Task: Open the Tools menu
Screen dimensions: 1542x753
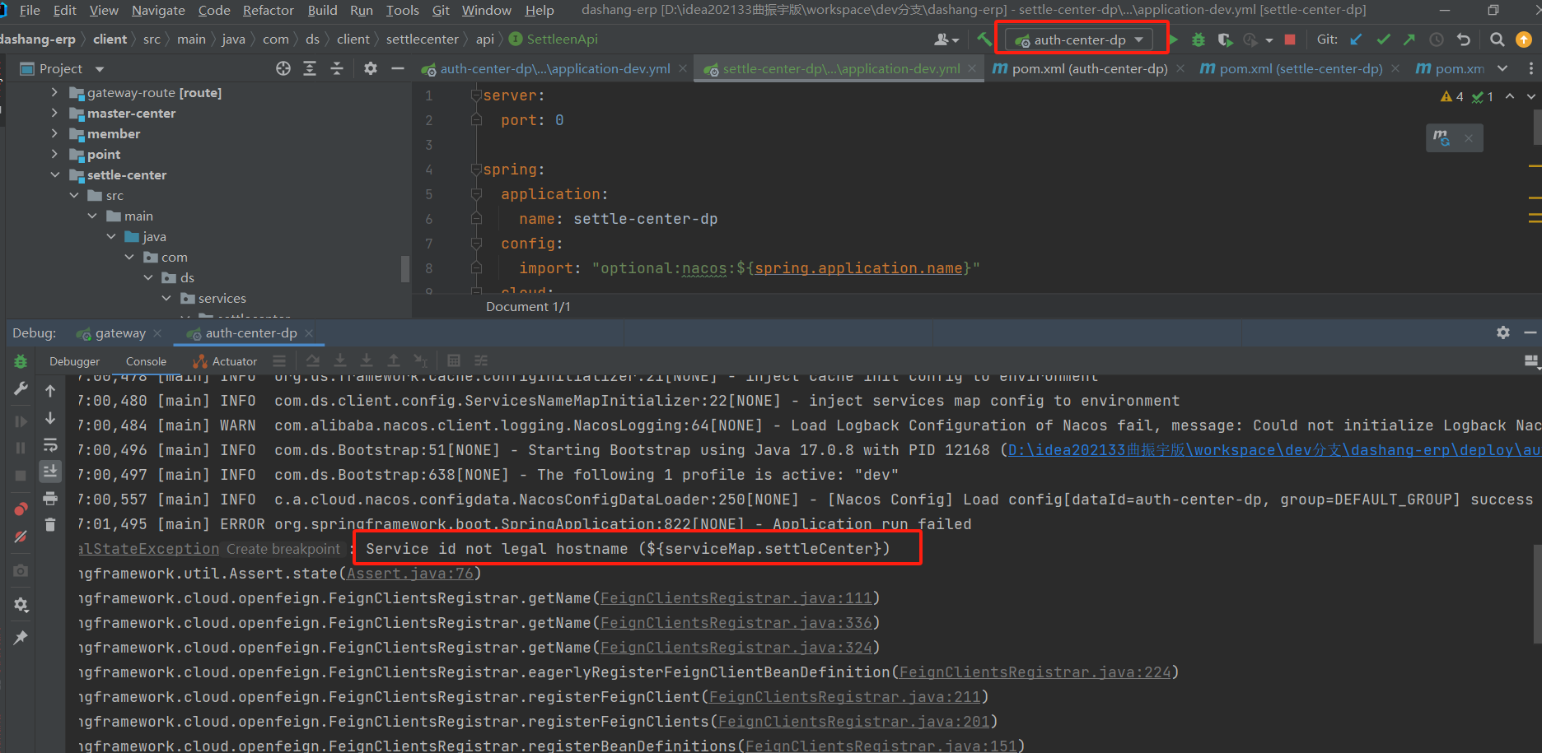Action: pos(402,10)
